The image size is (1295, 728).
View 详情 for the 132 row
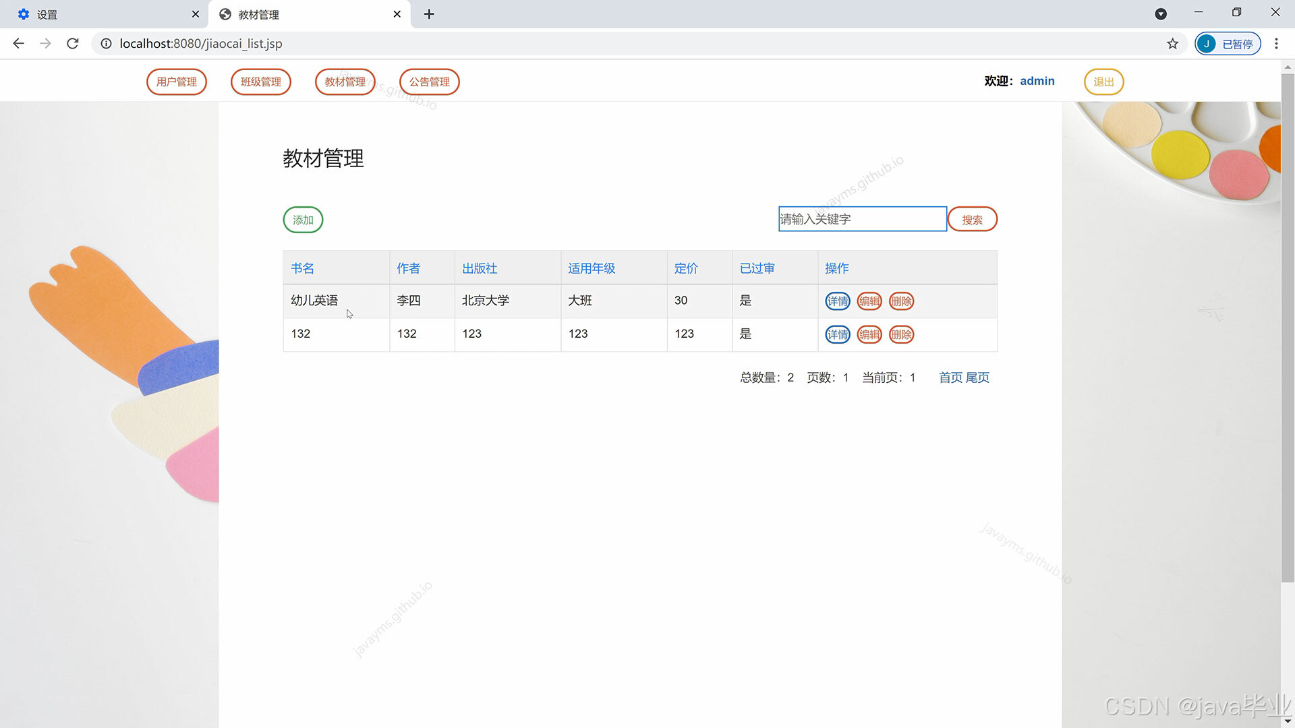pos(838,334)
